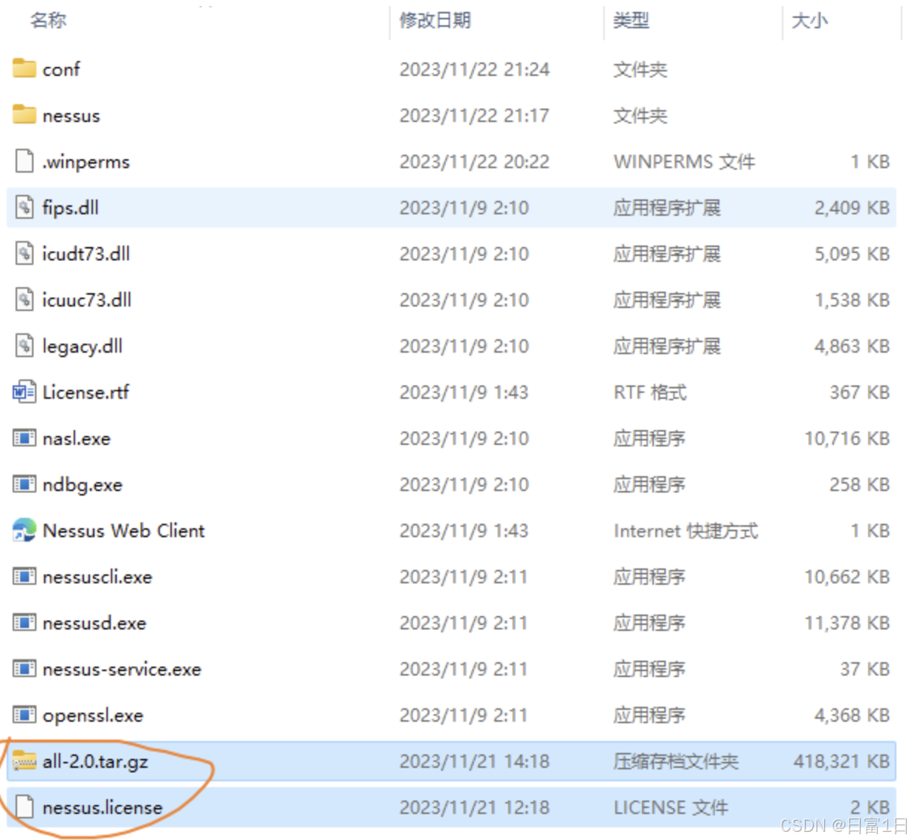
Task: Click the nessus folder icon
Action: coord(25,115)
